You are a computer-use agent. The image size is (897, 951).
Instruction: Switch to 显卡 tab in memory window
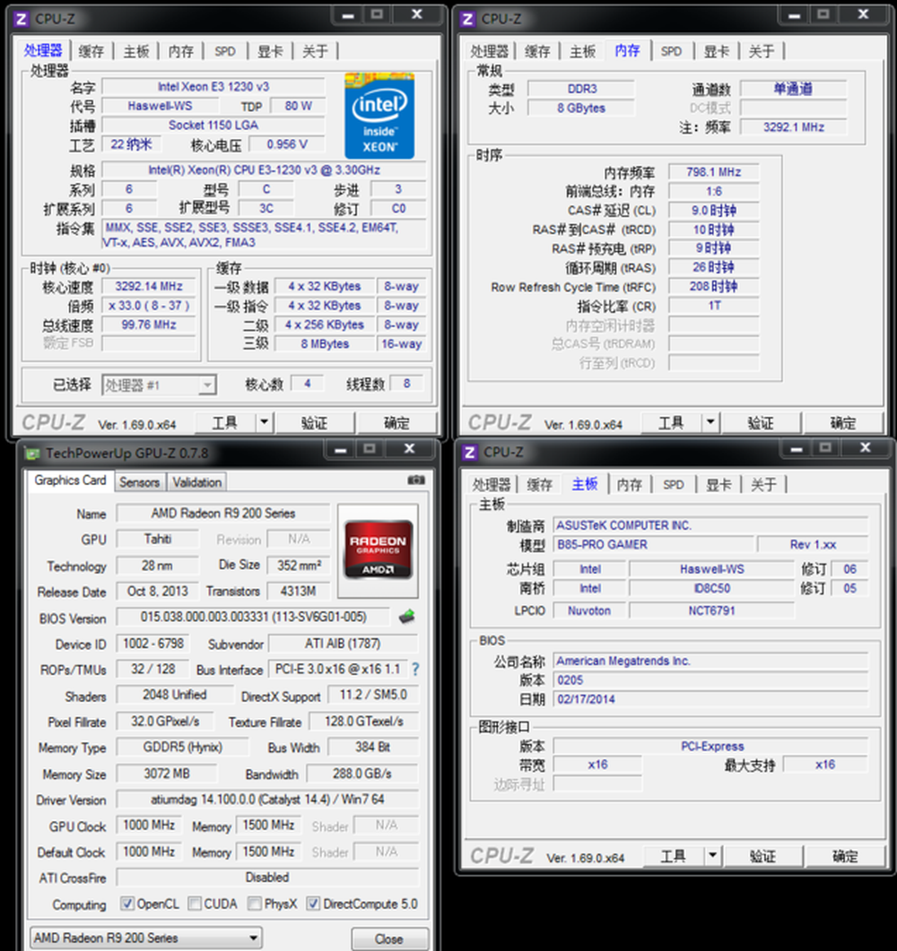click(716, 52)
